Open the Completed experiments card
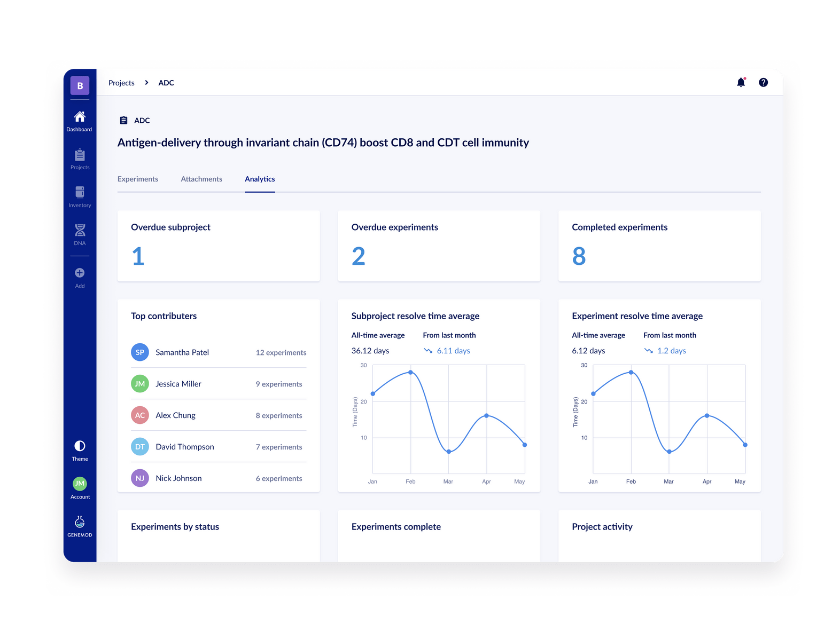 click(x=659, y=246)
